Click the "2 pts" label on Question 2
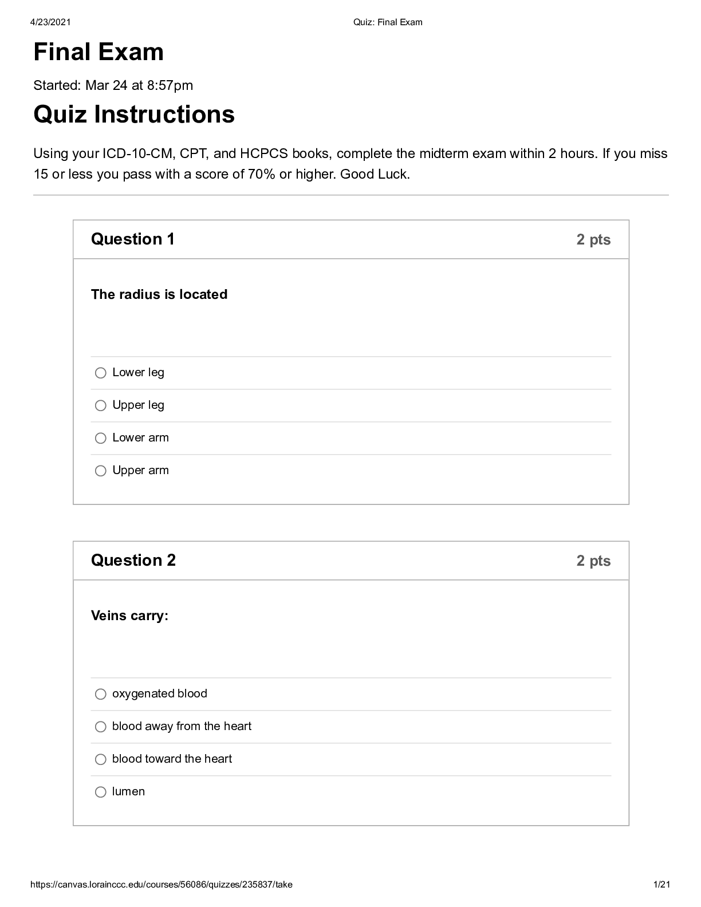This screenshot has width=701, height=907. tap(593, 561)
